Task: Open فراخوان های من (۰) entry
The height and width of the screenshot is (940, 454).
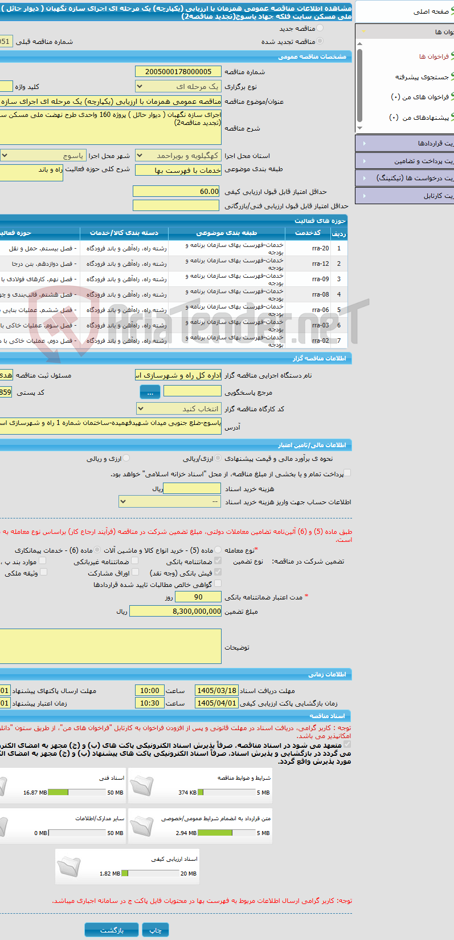Action: [419, 97]
